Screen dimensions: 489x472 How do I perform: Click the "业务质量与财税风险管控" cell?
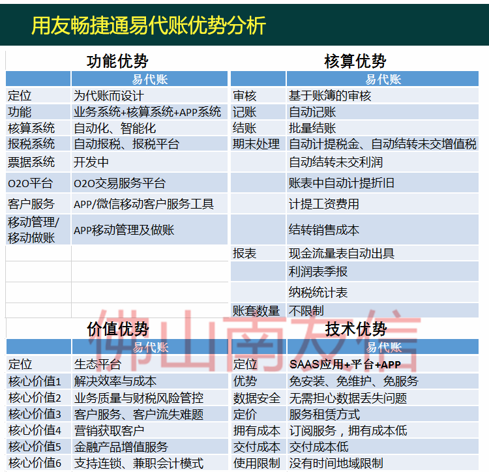pos(150,398)
